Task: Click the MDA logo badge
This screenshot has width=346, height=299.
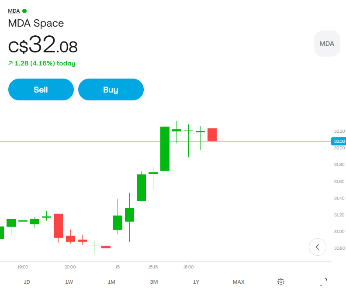Action: [x=327, y=44]
